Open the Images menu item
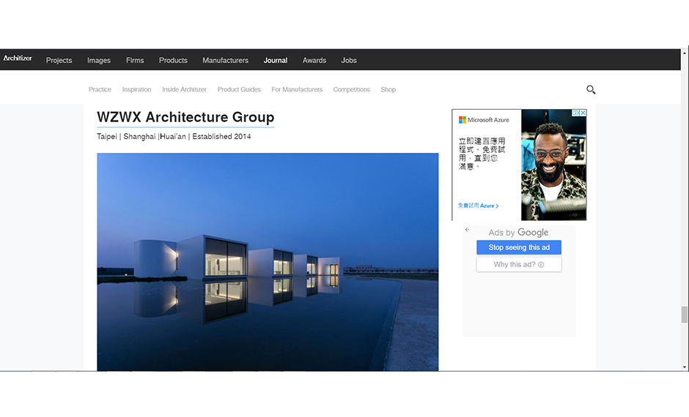This screenshot has height=417, width=689. [x=99, y=60]
